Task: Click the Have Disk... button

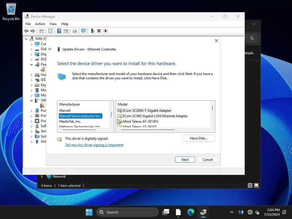Action: (x=198, y=138)
